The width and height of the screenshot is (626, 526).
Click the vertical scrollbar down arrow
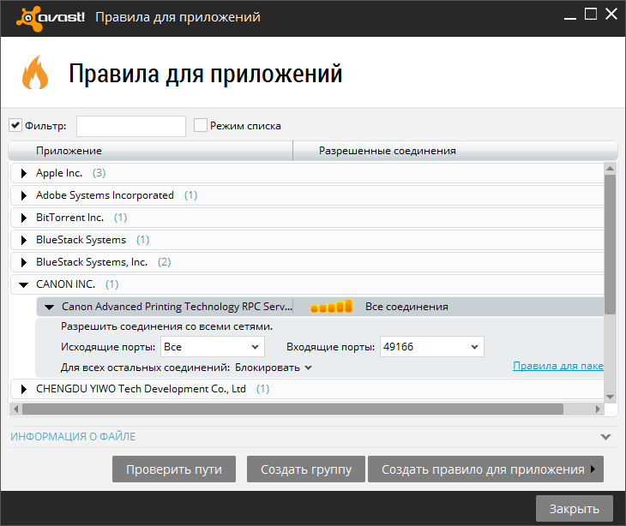point(610,397)
